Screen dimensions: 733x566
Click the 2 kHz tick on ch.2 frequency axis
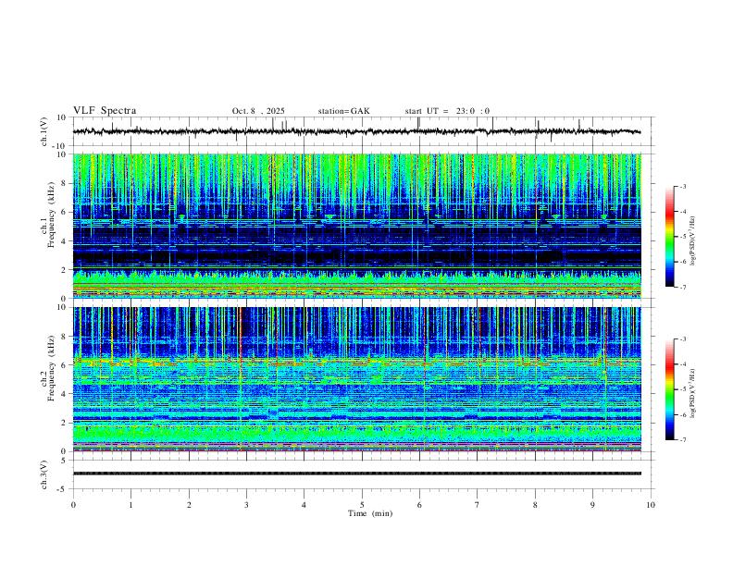[x=65, y=423]
